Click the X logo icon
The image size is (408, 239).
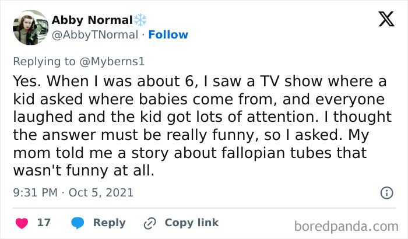382,19
